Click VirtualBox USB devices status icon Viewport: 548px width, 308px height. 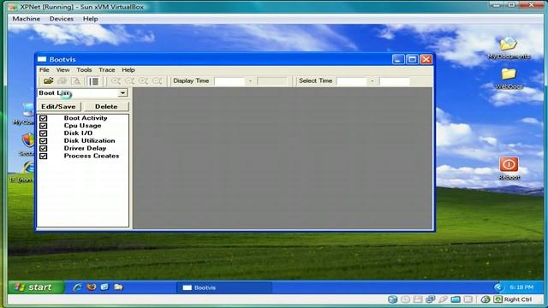443,299
